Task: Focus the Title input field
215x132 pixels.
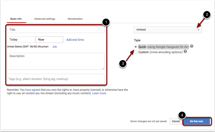Action: 56,30
